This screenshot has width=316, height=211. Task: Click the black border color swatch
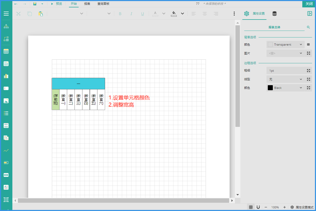270,88
